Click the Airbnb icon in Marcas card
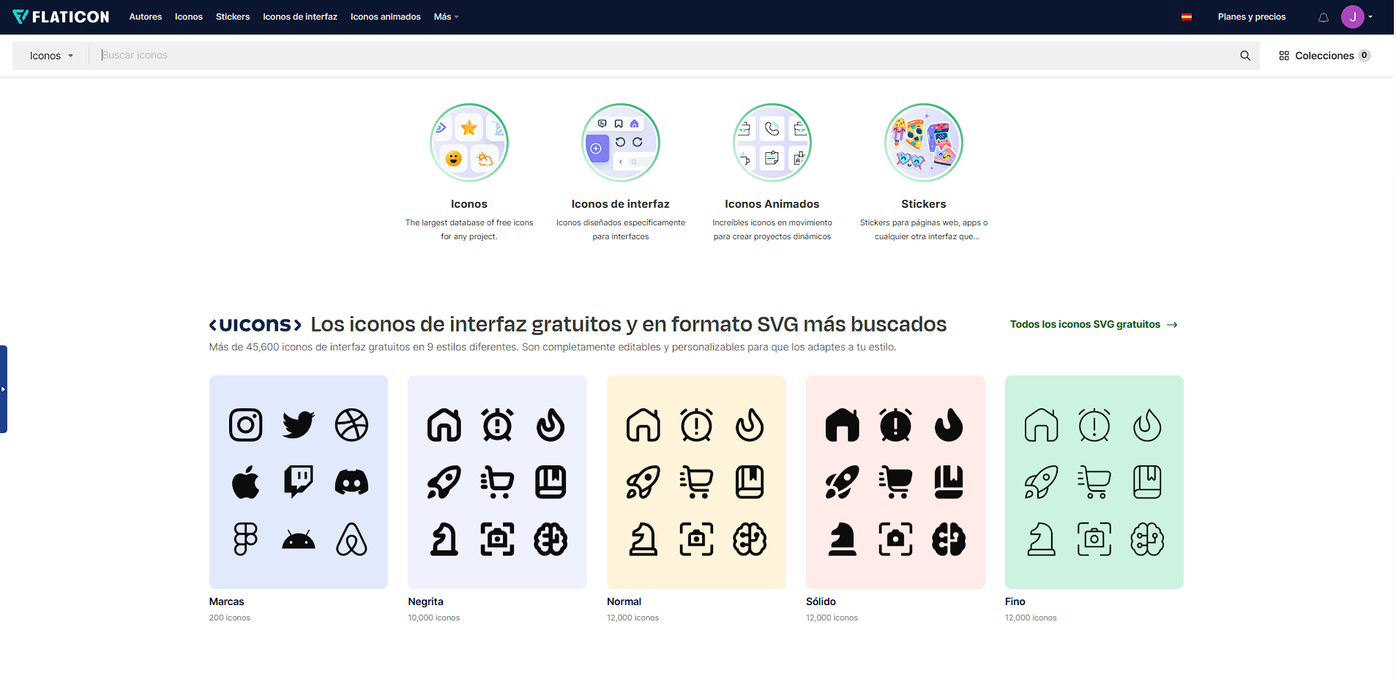This screenshot has width=1396, height=679. [351, 539]
